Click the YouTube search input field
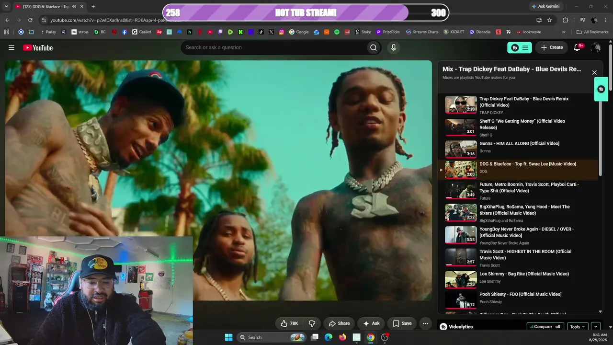 [x=273, y=47]
